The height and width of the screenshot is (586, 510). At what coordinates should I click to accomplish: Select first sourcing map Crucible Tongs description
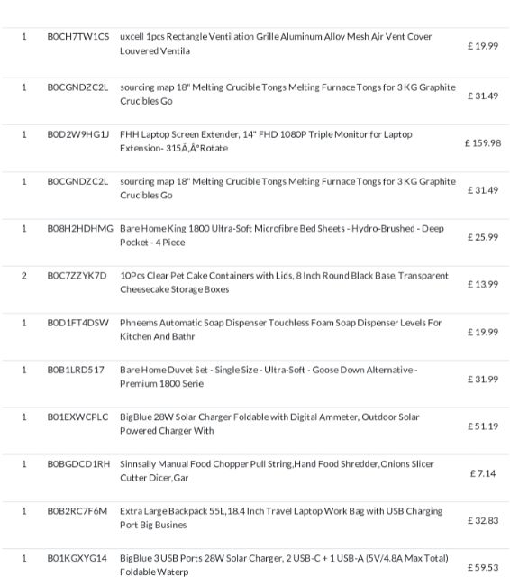[287, 94]
